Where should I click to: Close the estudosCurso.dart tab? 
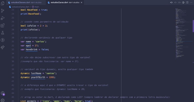(x=81, y=3)
